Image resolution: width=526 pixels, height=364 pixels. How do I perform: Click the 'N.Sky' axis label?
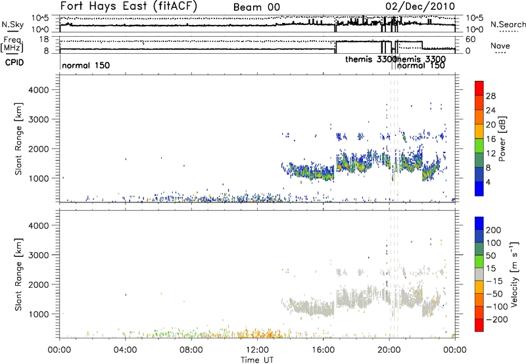point(12,24)
